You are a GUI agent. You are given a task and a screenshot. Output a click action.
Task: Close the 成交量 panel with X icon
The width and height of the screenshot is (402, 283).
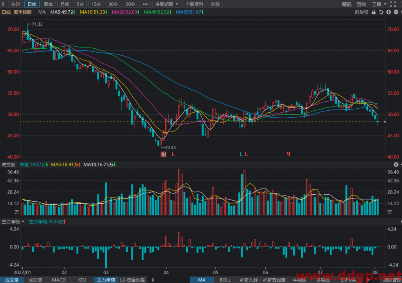click(x=396, y=164)
